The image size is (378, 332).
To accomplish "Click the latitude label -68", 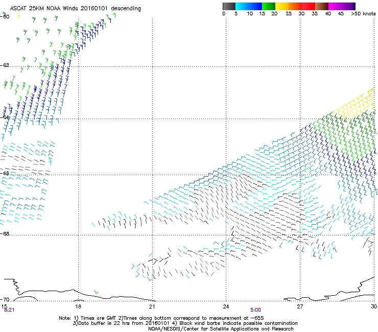I will point(5,233).
